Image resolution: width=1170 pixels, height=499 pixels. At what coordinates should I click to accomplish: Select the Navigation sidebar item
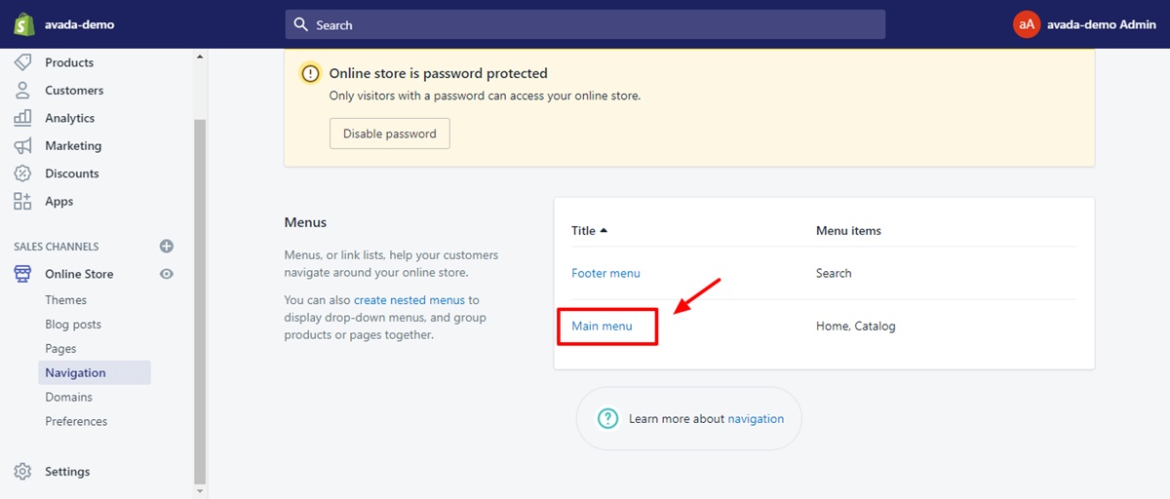[x=95, y=372]
